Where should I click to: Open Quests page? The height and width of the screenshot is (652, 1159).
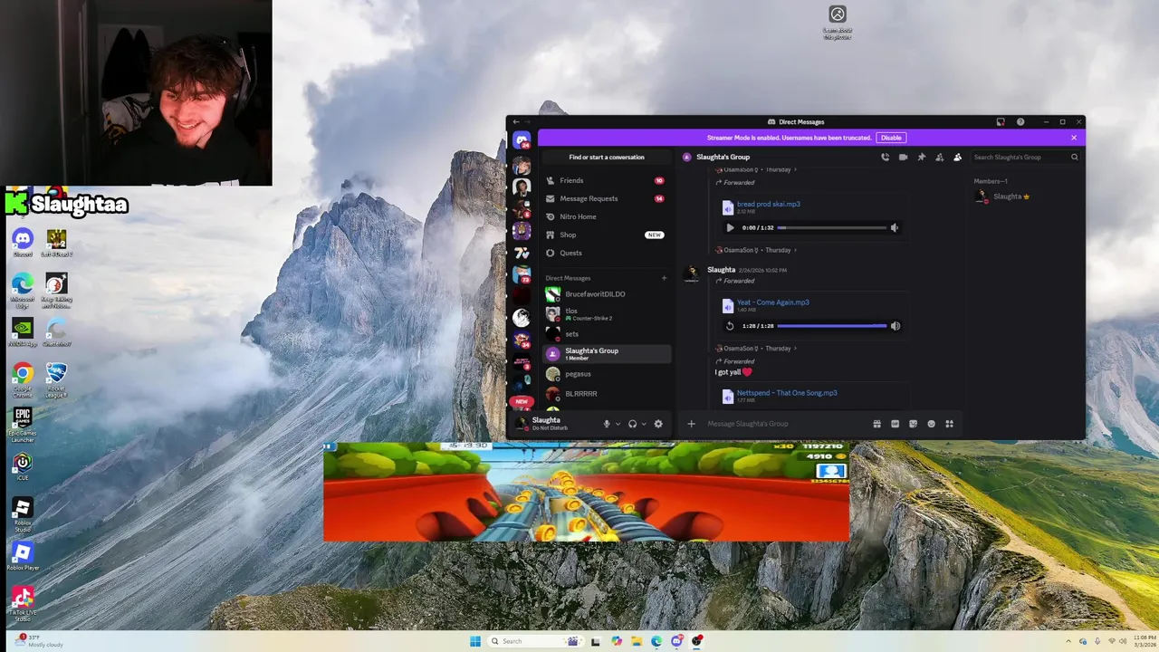click(605, 253)
